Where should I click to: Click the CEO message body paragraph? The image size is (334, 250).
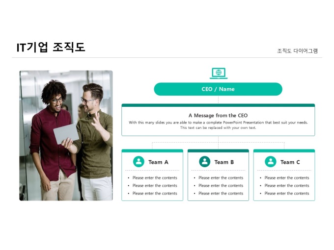(x=218, y=125)
